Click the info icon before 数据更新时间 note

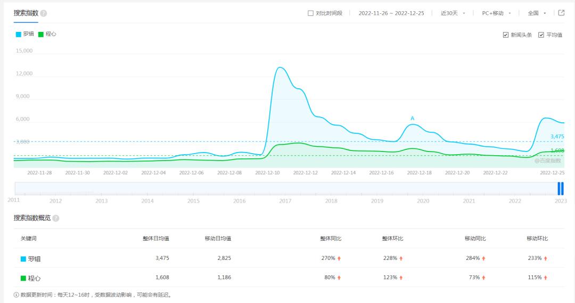(x=16, y=294)
